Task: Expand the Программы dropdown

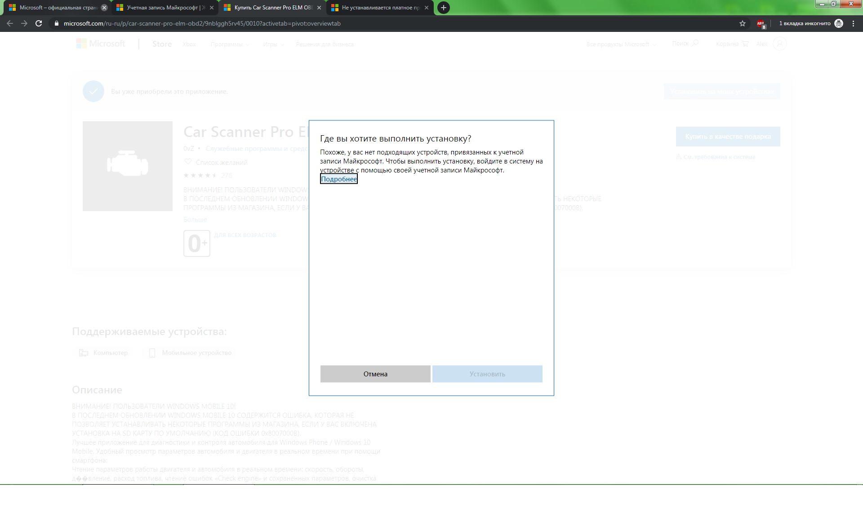Action: (x=230, y=44)
